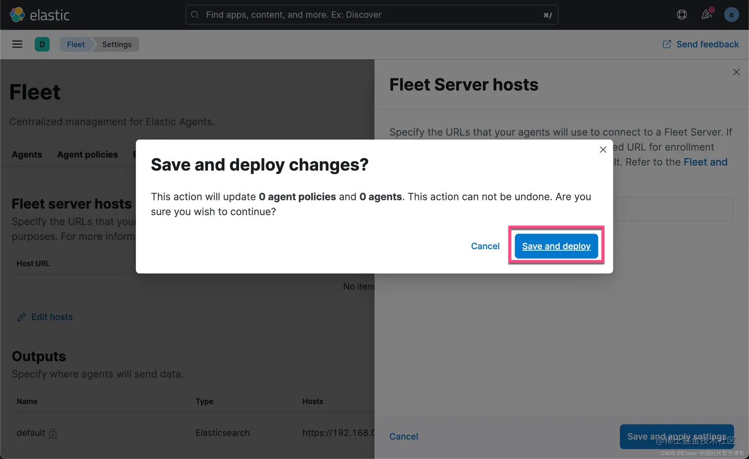Viewport: 749px width, 459px height.
Task: Click the lock icon next to default
Action: [x=53, y=434]
